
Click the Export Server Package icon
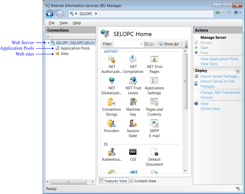[x=196, y=76]
